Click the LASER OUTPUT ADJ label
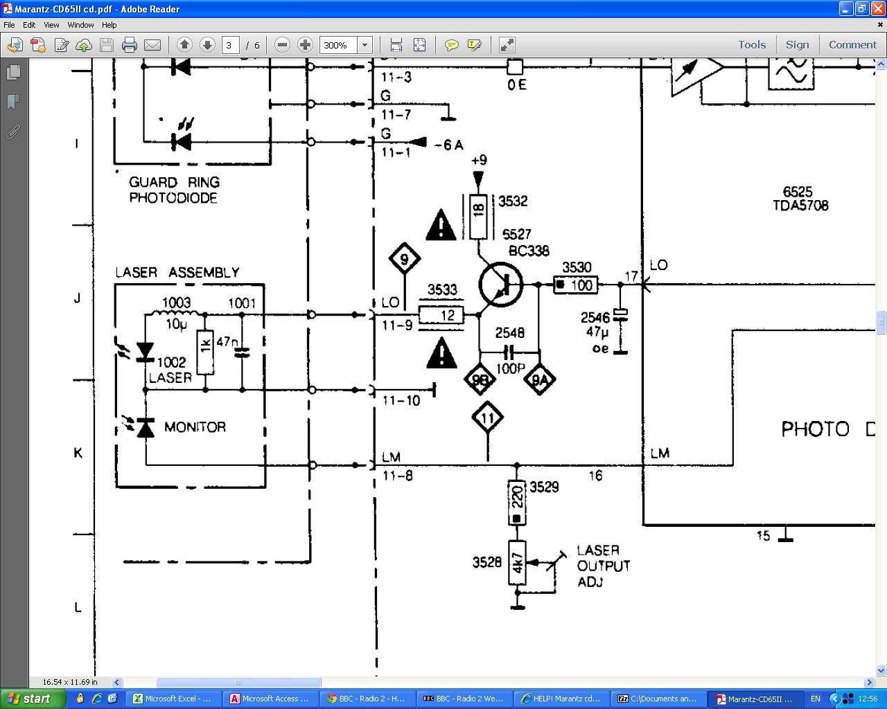 (604, 566)
